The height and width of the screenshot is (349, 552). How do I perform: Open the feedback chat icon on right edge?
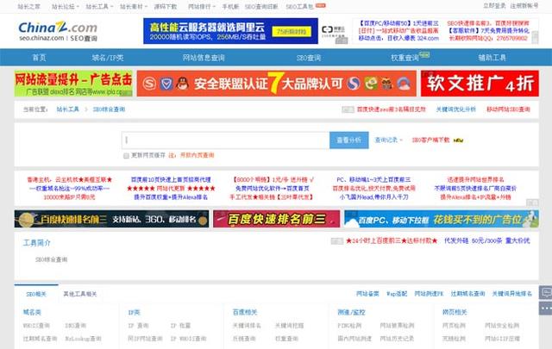(545, 293)
